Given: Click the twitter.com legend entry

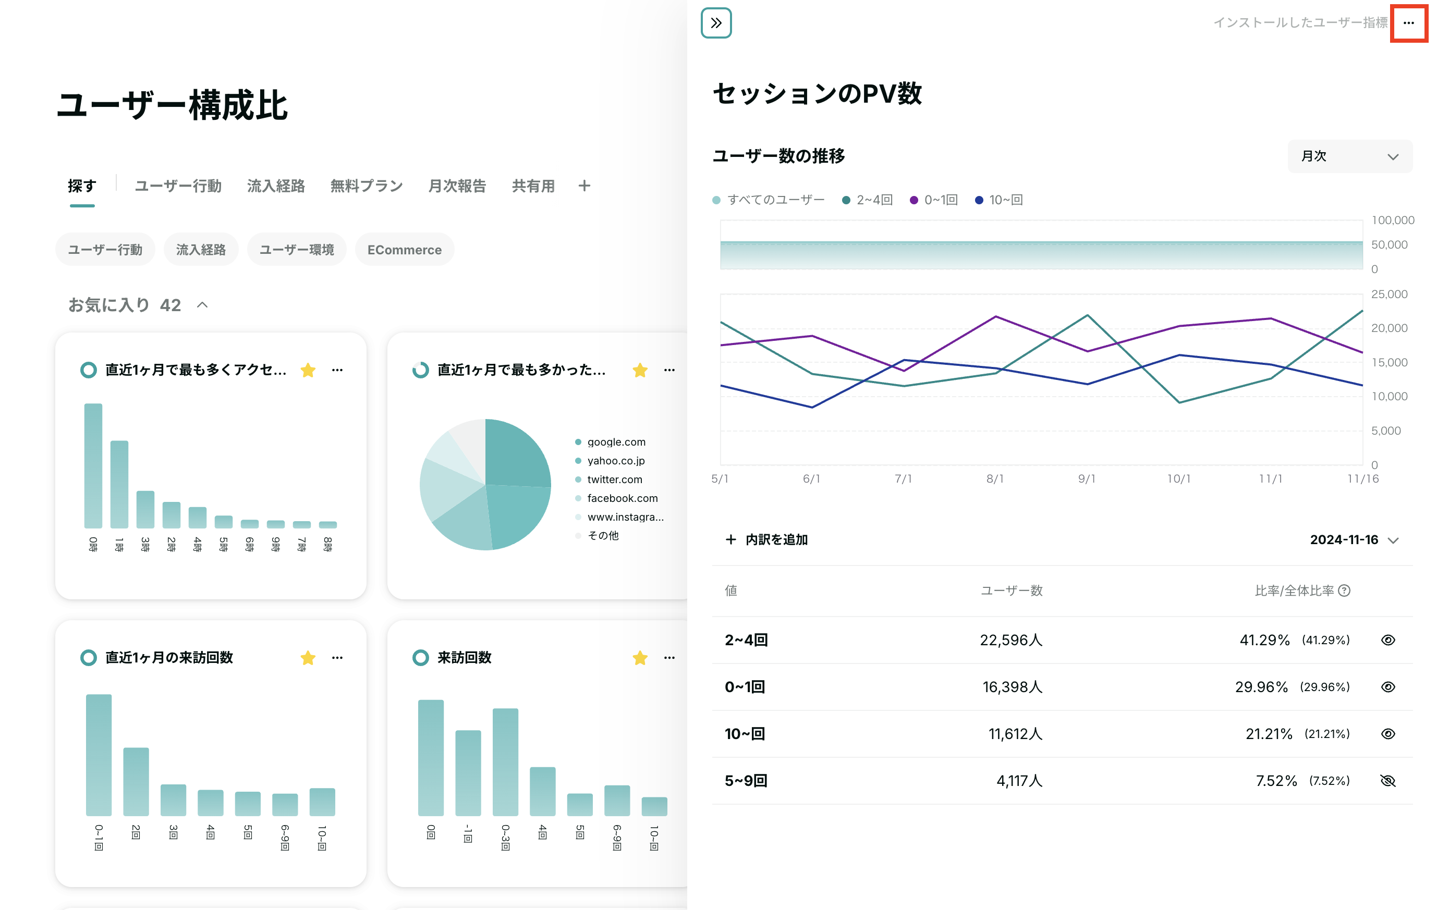Looking at the screenshot, I should pos(608,479).
